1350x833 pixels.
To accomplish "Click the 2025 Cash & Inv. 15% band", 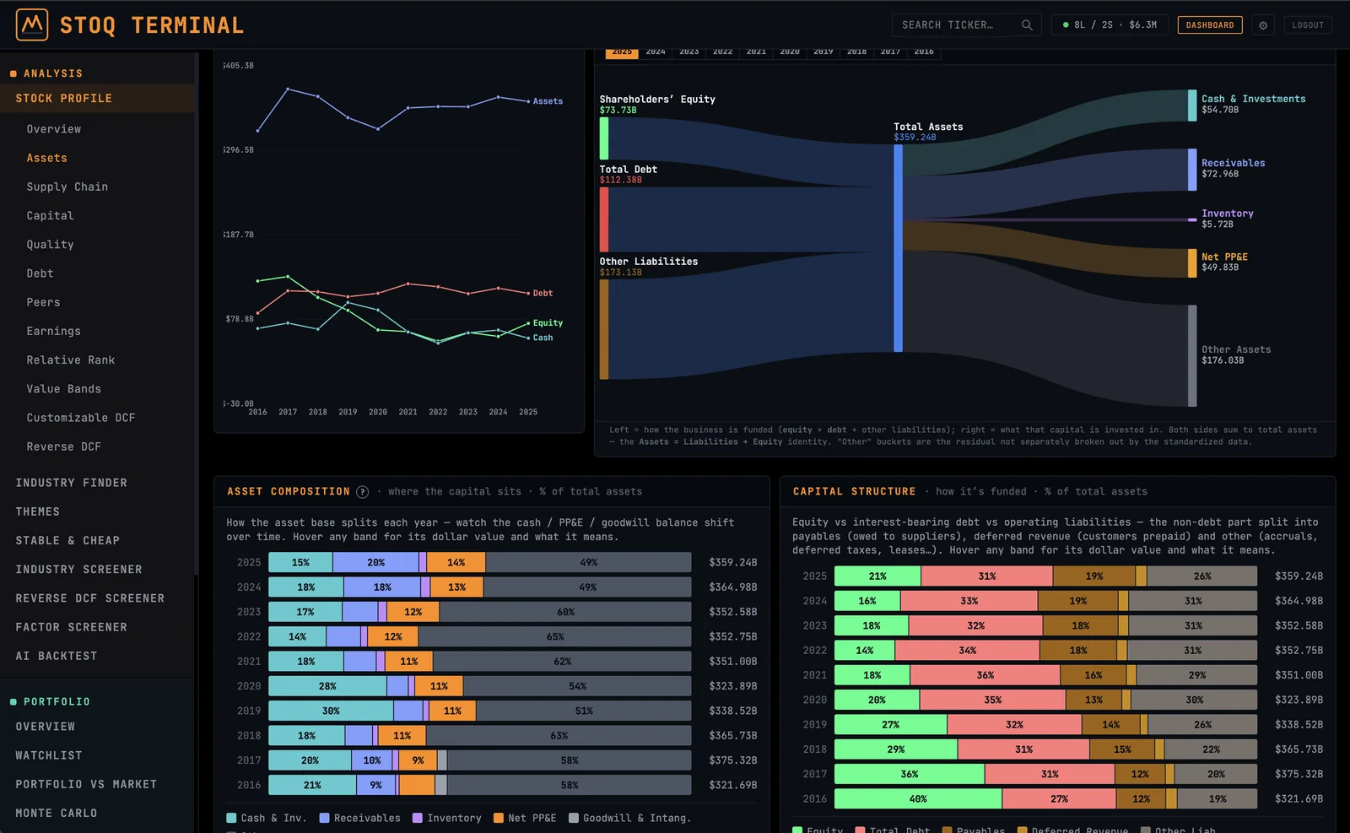I will coord(300,562).
